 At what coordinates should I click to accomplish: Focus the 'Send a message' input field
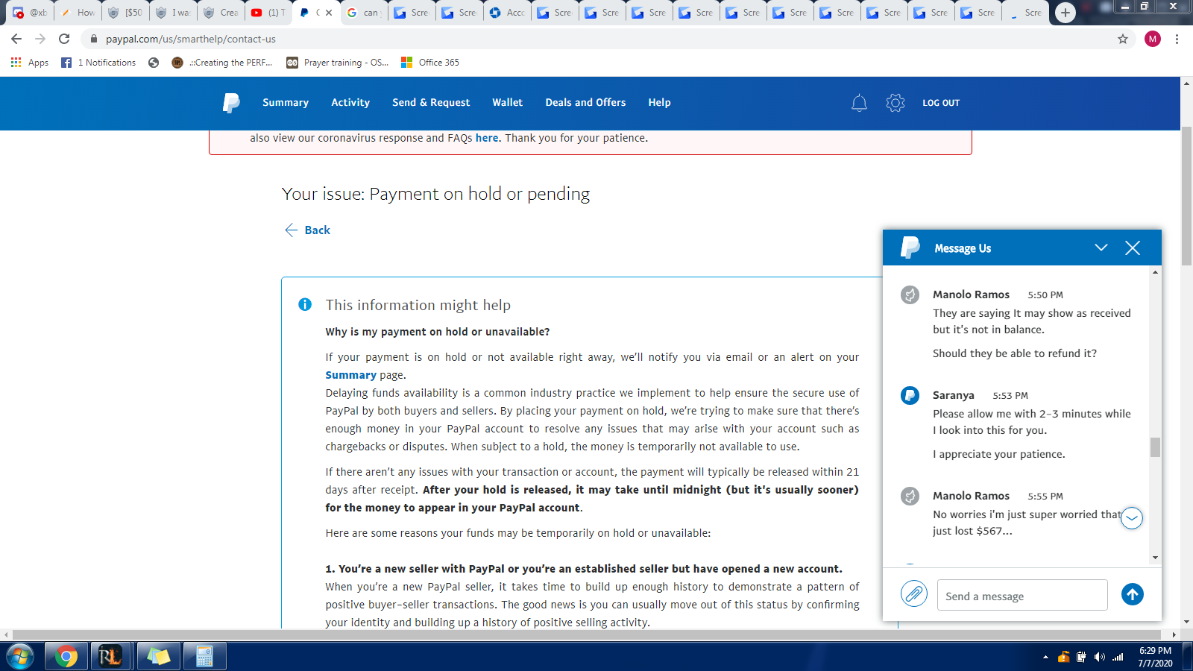(1022, 595)
